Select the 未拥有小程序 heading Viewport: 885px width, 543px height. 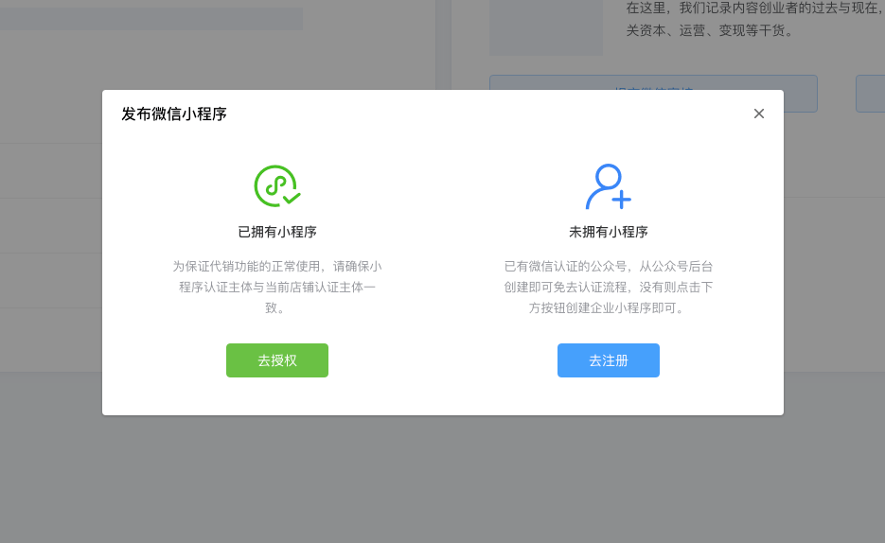[x=608, y=232]
